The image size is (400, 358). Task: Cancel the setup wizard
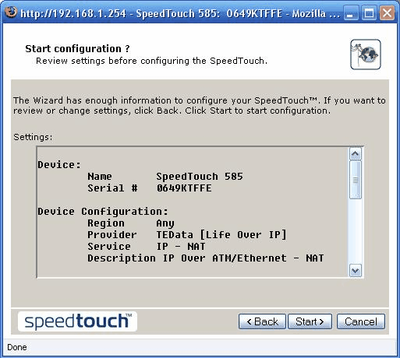pos(361,321)
